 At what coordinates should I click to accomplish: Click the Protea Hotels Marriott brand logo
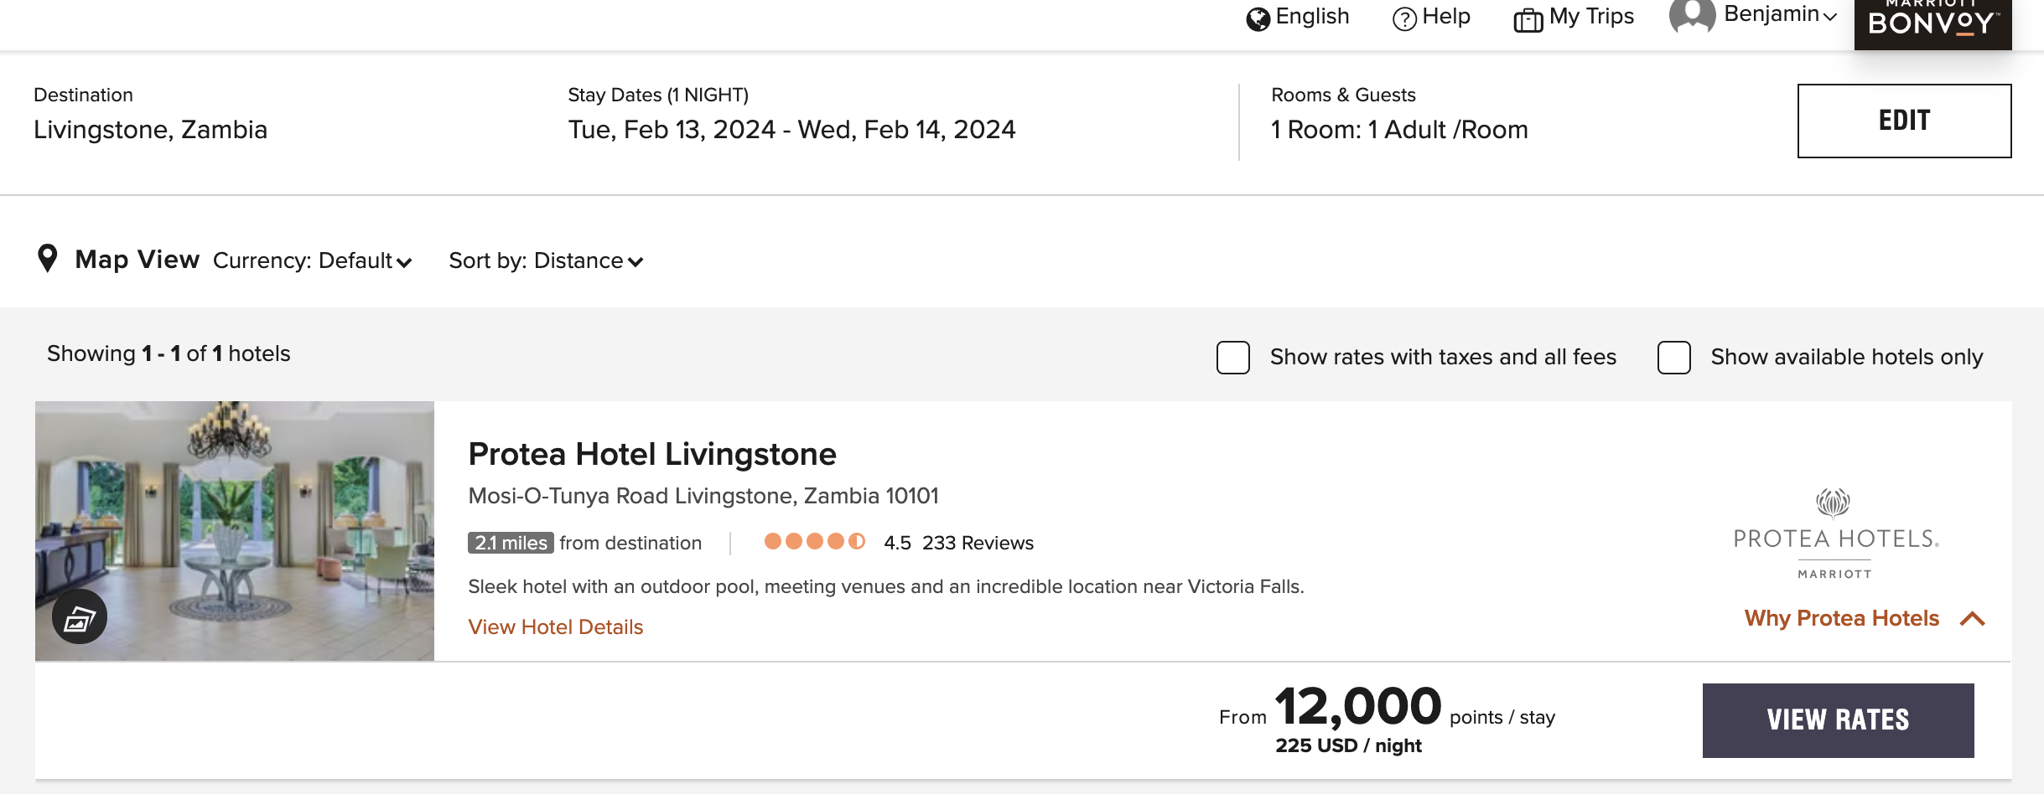click(1835, 534)
